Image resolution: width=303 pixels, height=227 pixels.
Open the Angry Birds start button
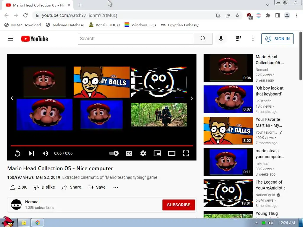[x=8, y=222]
